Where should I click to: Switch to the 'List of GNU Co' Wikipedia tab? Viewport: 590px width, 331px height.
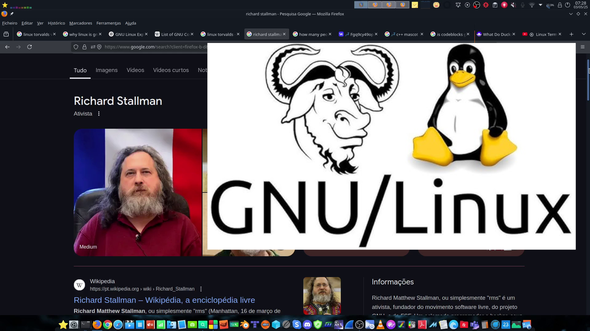pyautogui.click(x=174, y=34)
